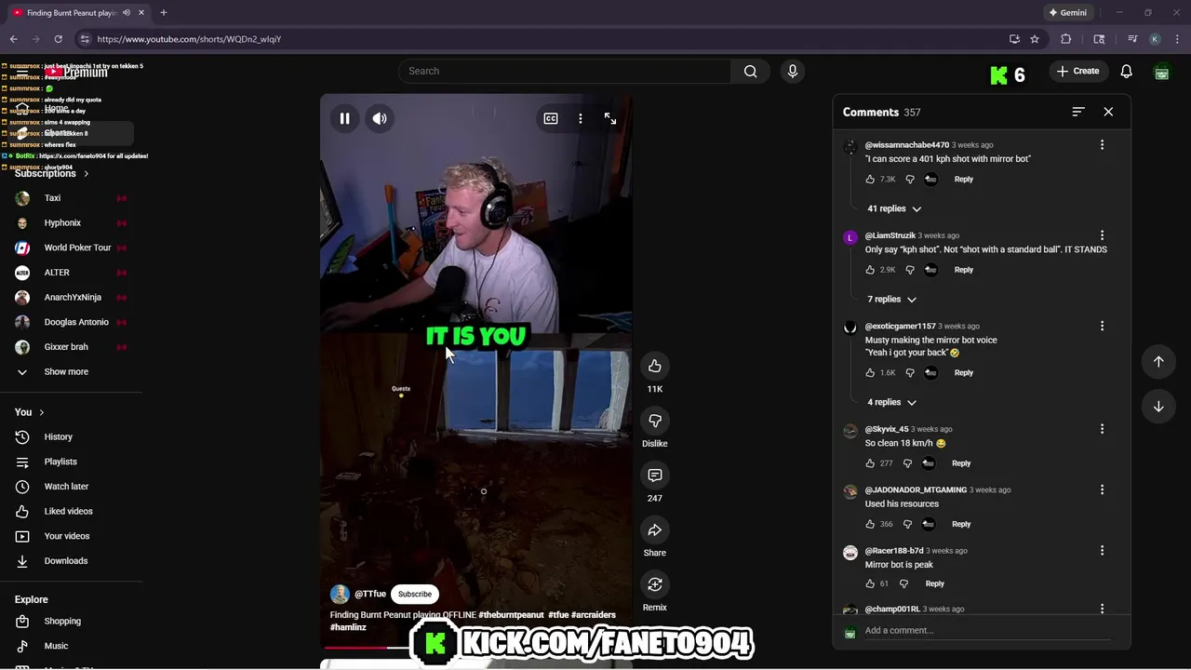
Task: Expand the 7 replies thread
Action: point(891,299)
